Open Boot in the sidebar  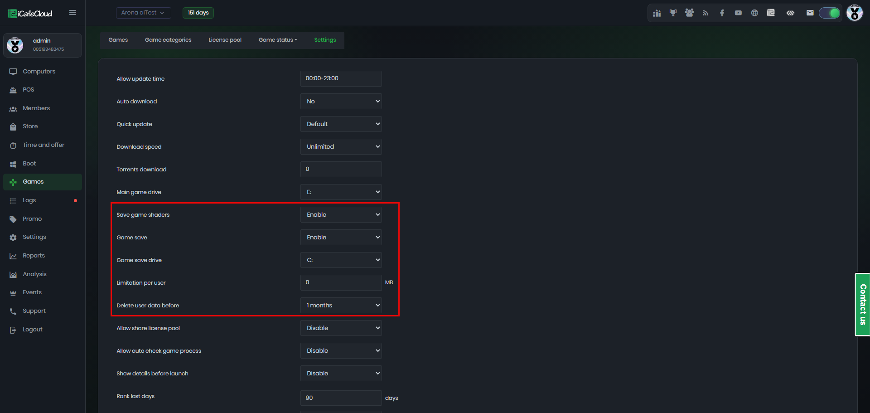[43, 164]
